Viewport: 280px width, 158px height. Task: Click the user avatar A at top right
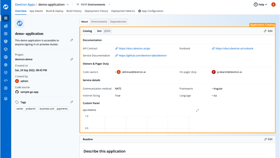[x=273, y=4]
